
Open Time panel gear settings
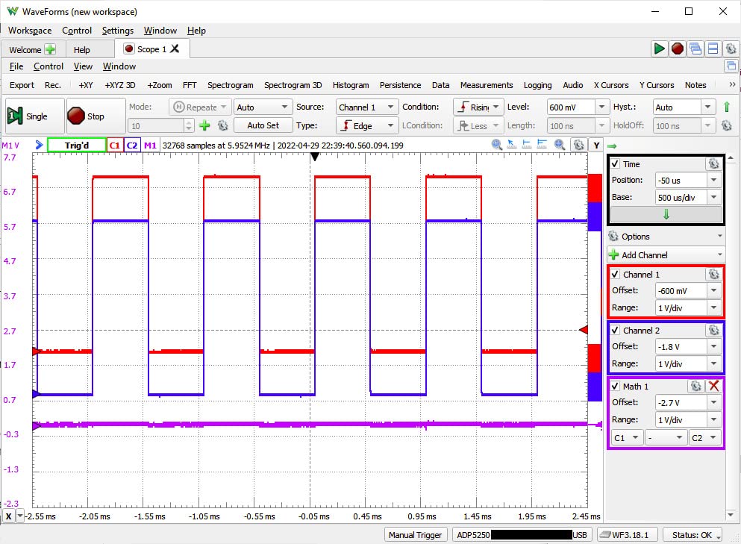[713, 164]
